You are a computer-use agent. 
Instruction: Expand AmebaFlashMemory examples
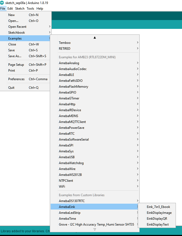(x=95, y=86)
